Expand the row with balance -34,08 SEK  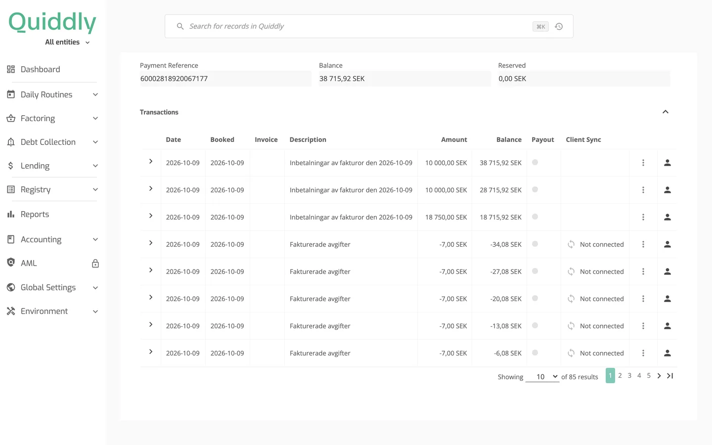151,243
